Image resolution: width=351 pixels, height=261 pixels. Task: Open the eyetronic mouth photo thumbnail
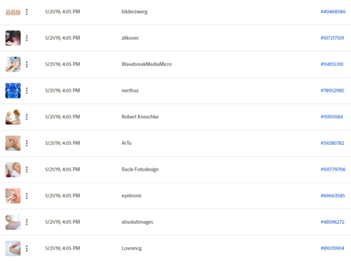(x=13, y=196)
